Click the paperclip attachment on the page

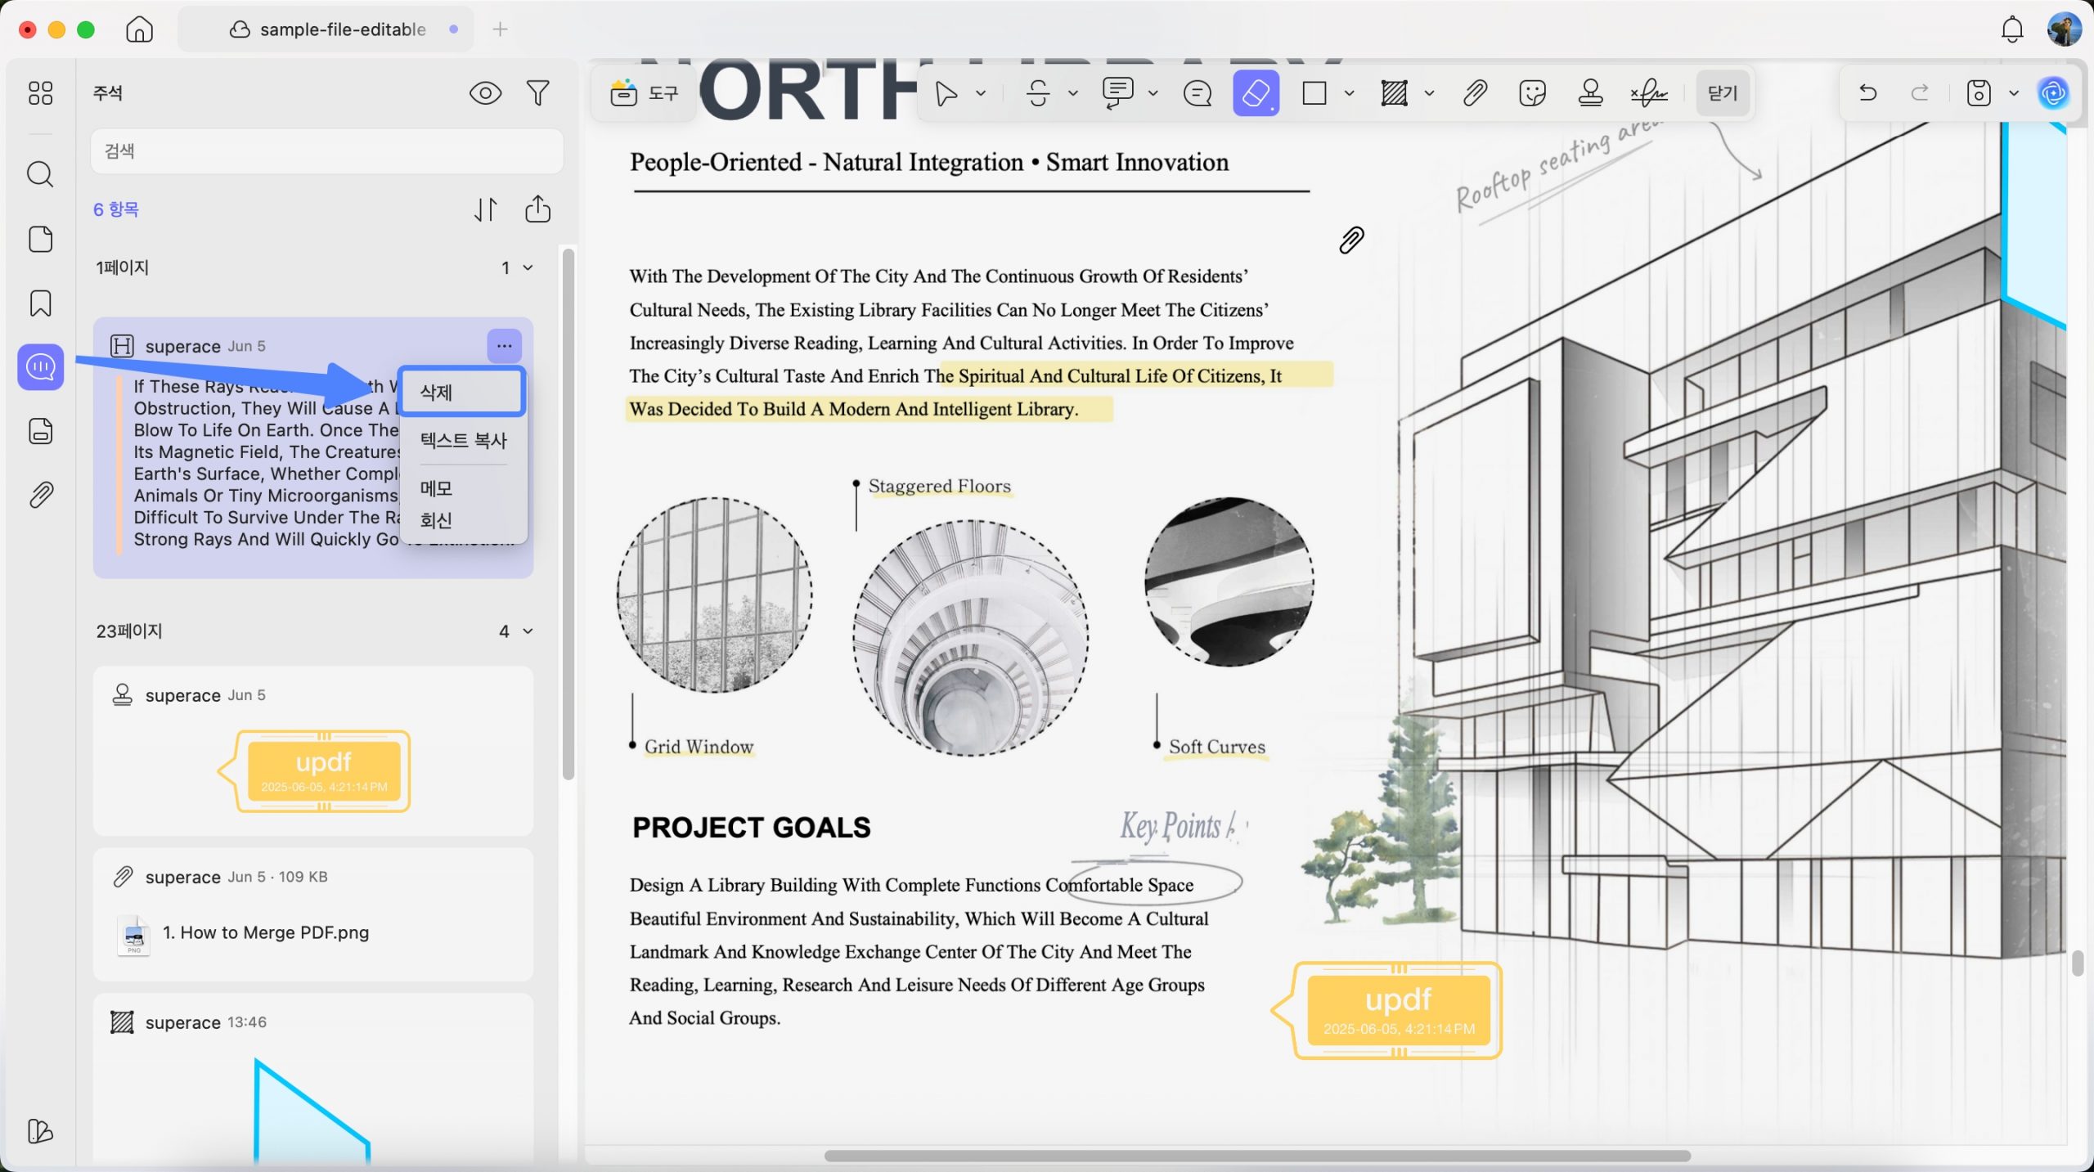tap(1351, 240)
